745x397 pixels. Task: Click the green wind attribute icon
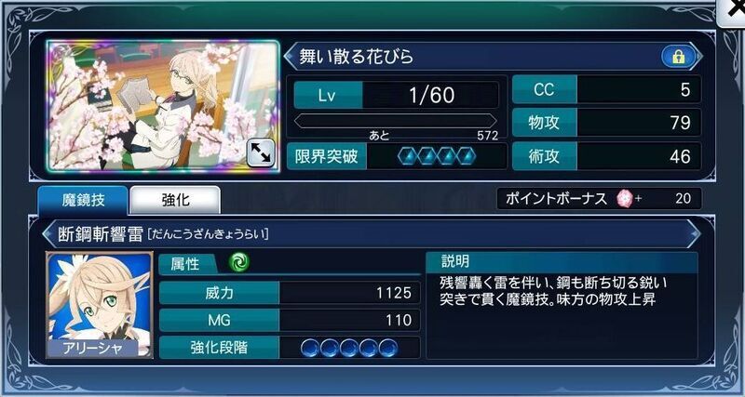pyautogui.click(x=239, y=262)
